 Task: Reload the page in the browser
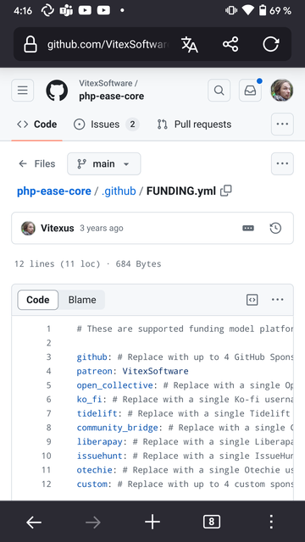[x=271, y=44]
